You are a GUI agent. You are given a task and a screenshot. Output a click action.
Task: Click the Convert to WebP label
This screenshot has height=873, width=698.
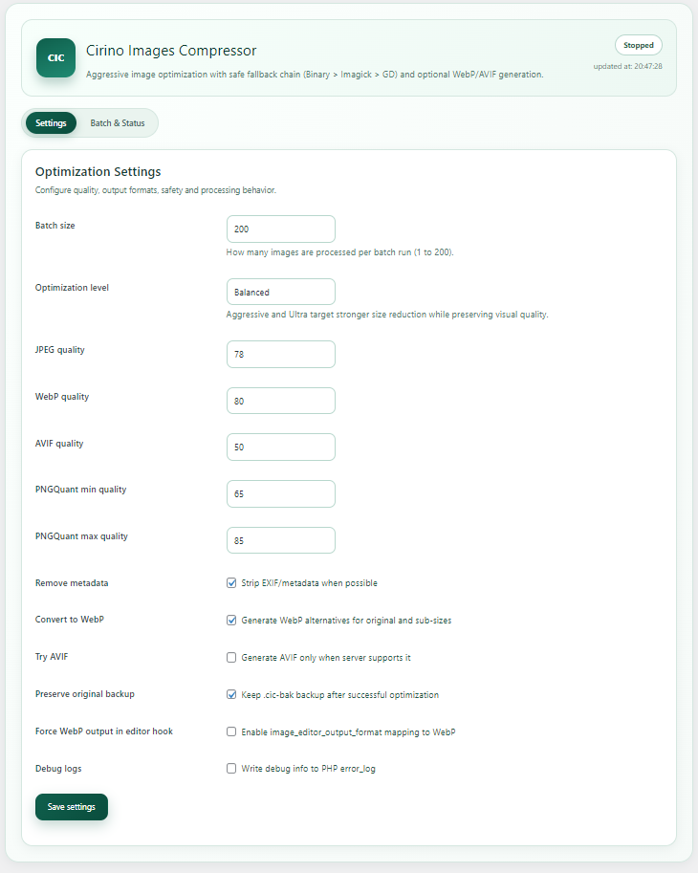70,619
